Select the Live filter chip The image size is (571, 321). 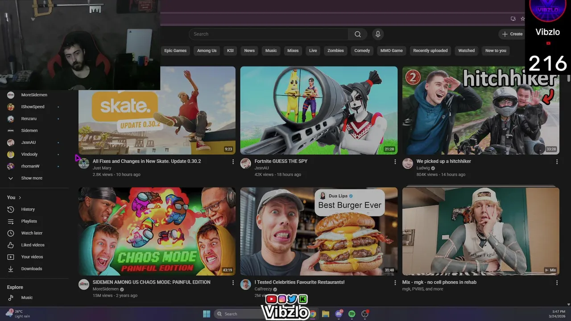[x=313, y=50]
